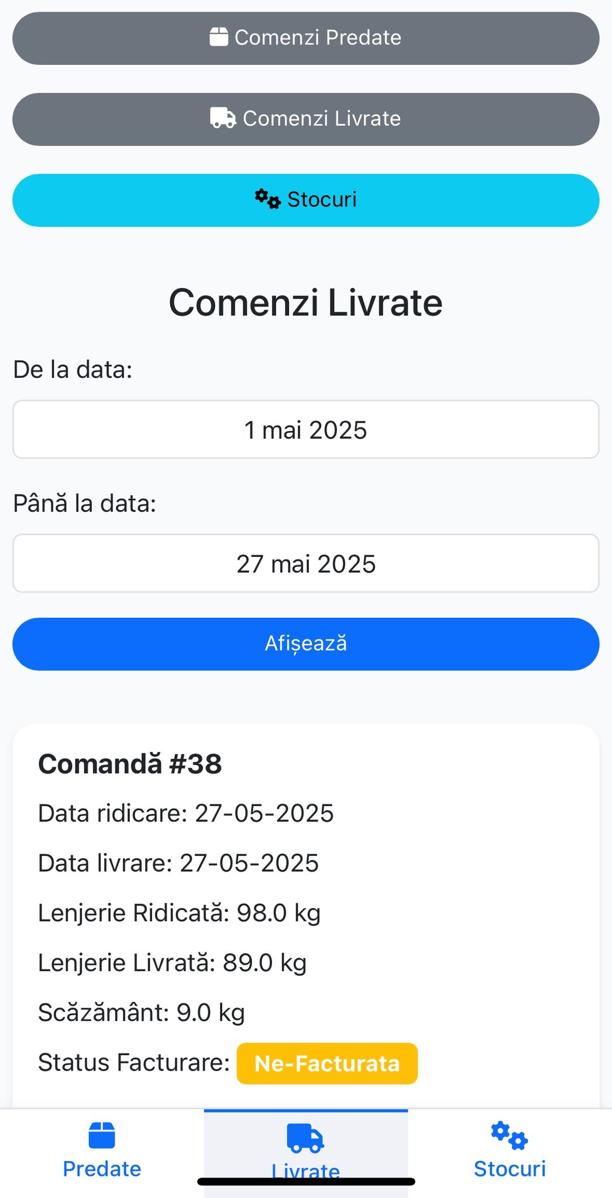
Task: Click the truck icon in Comenzi Livrate button
Action: (x=223, y=118)
